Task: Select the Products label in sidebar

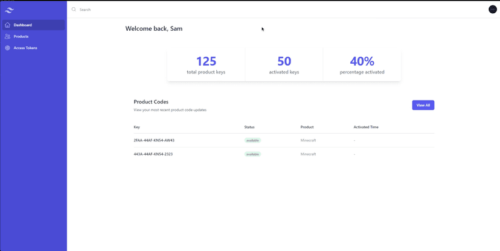Action: [x=21, y=37]
